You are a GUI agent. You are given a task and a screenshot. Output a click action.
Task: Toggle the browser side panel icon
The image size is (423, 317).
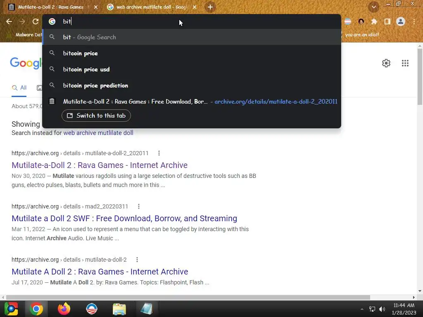(x=387, y=21)
